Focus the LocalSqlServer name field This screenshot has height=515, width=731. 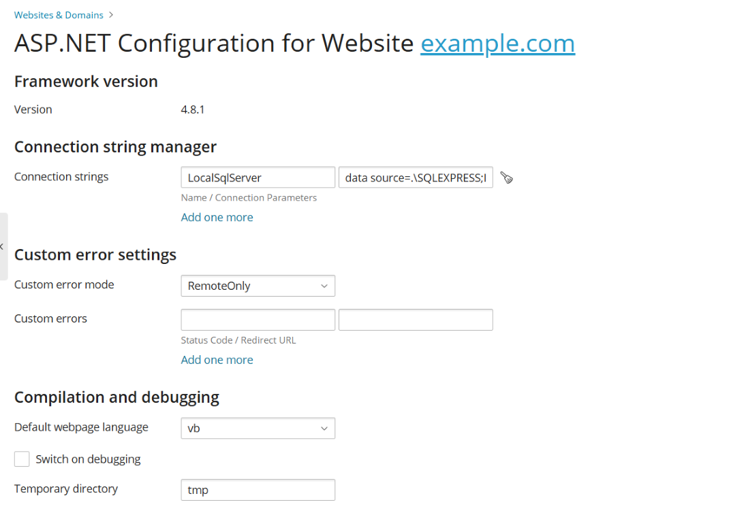[x=258, y=178]
